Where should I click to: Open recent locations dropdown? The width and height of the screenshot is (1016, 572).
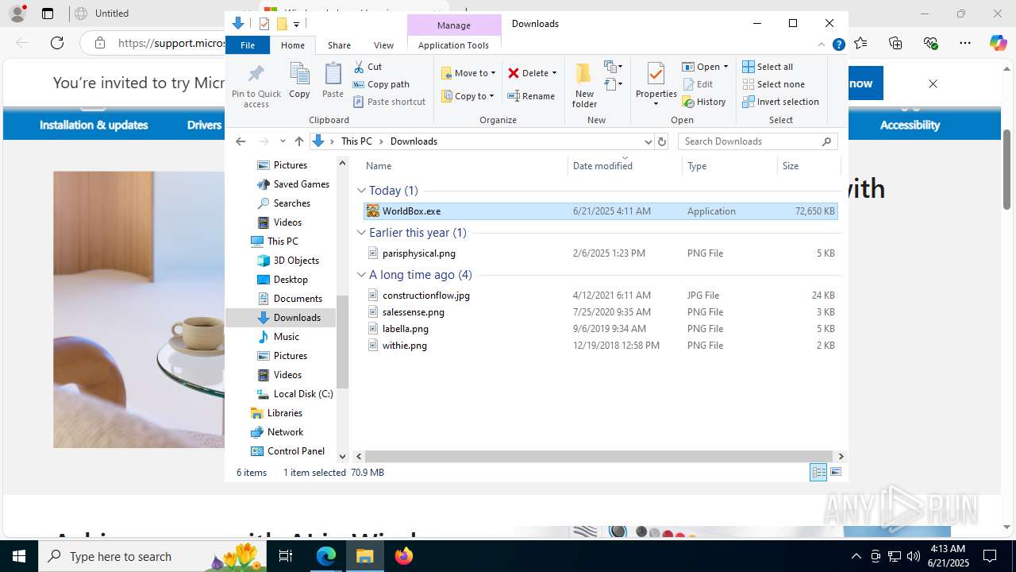point(283,141)
